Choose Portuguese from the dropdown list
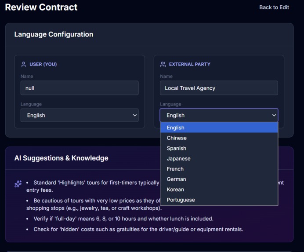304x252 pixels. point(219,200)
